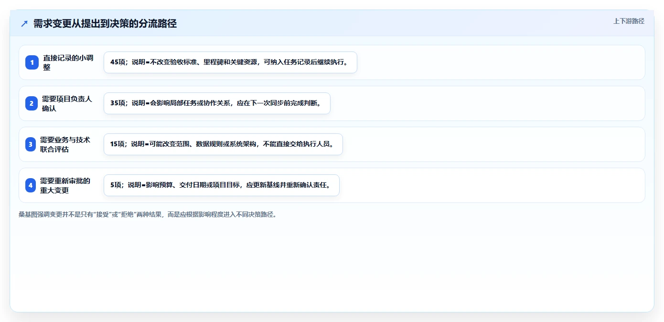The height and width of the screenshot is (322, 664).
Task: Click the 上下游路径 label in header
Action: 629,21
